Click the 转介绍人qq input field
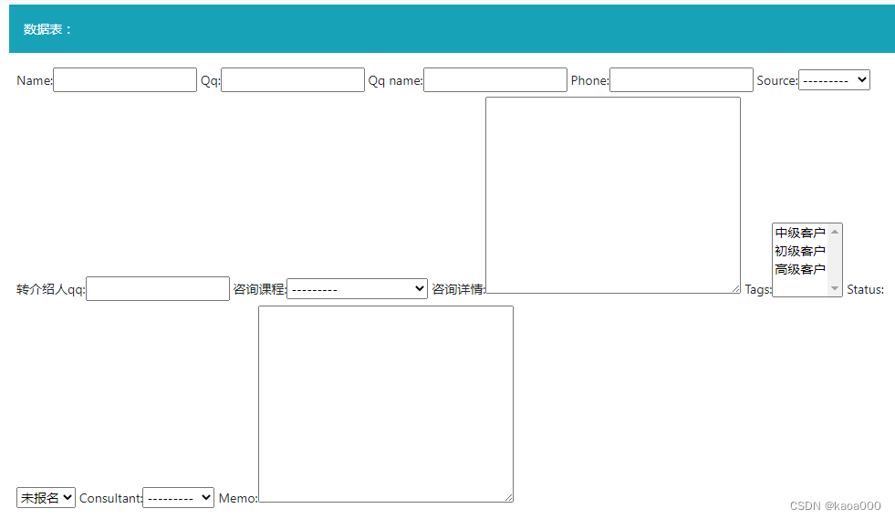 click(x=158, y=289)
